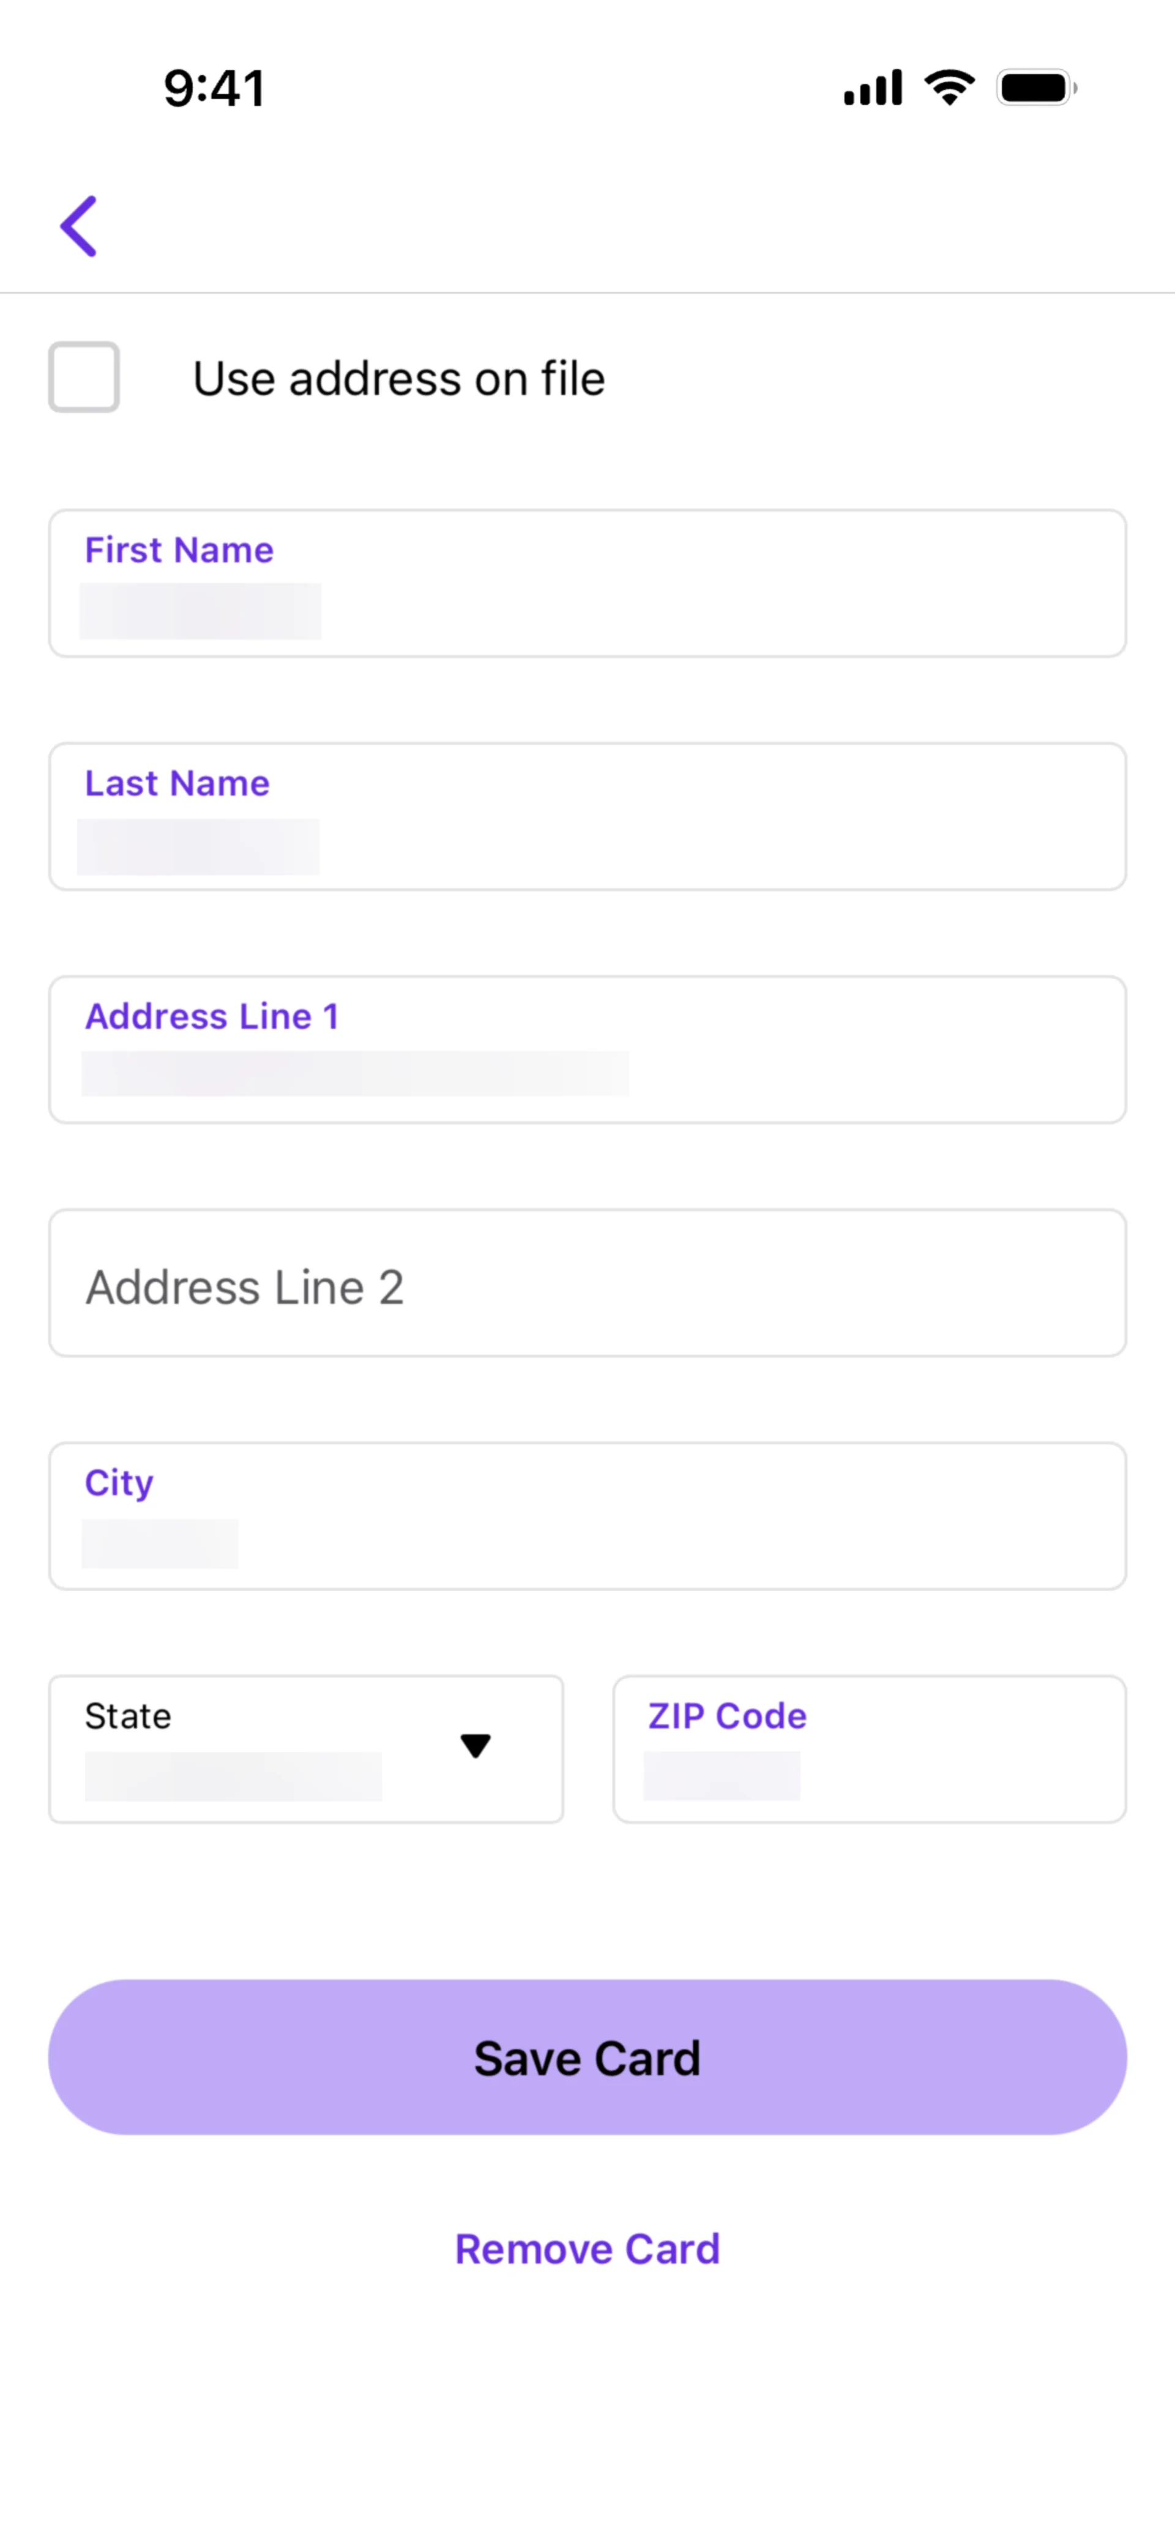Tap the 9:41 clock in status bar
This screenshot has height=2547, width=1175.
215,88
